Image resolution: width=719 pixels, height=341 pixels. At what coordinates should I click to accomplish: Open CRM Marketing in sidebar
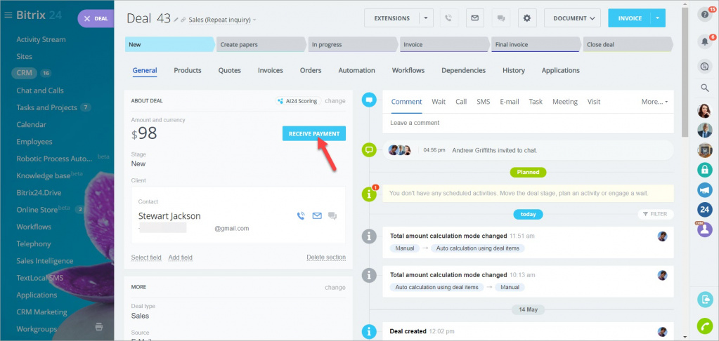pos(41,312)
